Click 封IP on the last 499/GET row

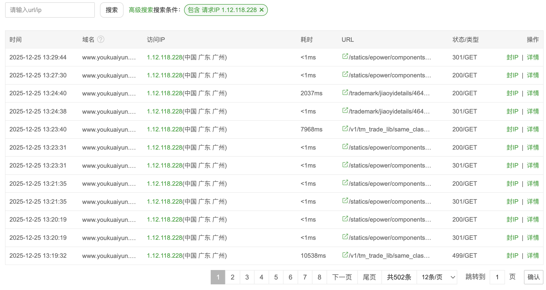click(512, 255)
